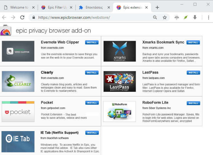Open a new tab with plus button

coord(157,7)
